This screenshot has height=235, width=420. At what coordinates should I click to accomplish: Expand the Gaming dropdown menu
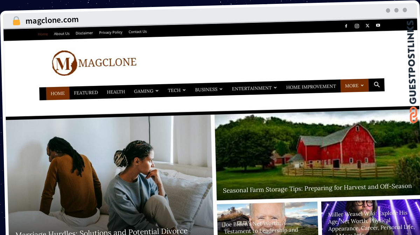(146, 91)
